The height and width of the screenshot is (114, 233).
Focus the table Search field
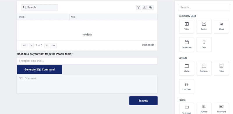[x=40, y=8]
